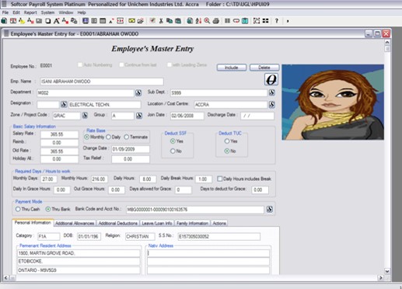Open the Bank Code and Acct lookup
This screenshot has width=402, height=289.
pyautogui.click(x=270, y=209)
